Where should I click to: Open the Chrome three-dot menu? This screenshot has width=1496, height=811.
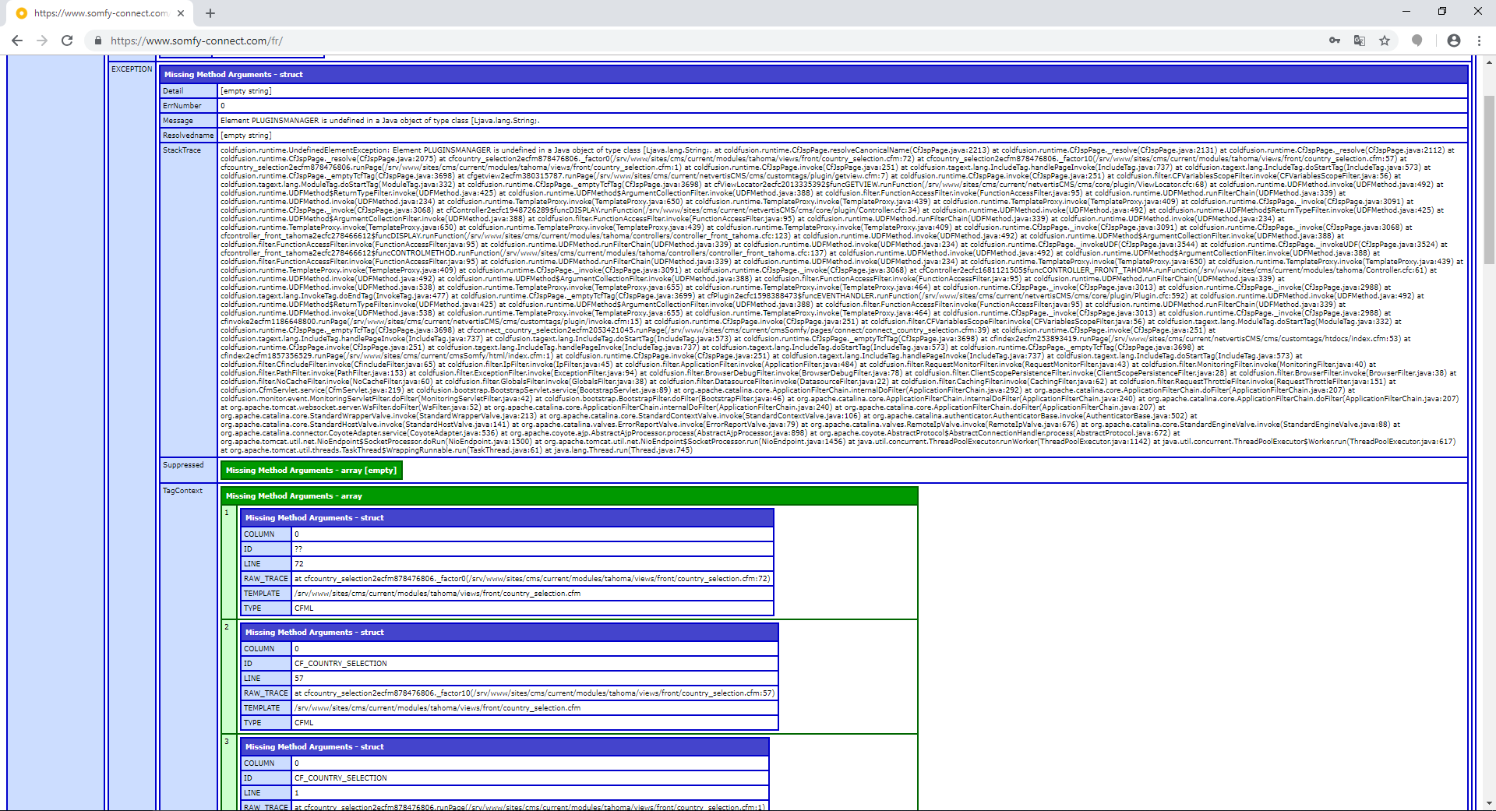[x=1479, y=41]
